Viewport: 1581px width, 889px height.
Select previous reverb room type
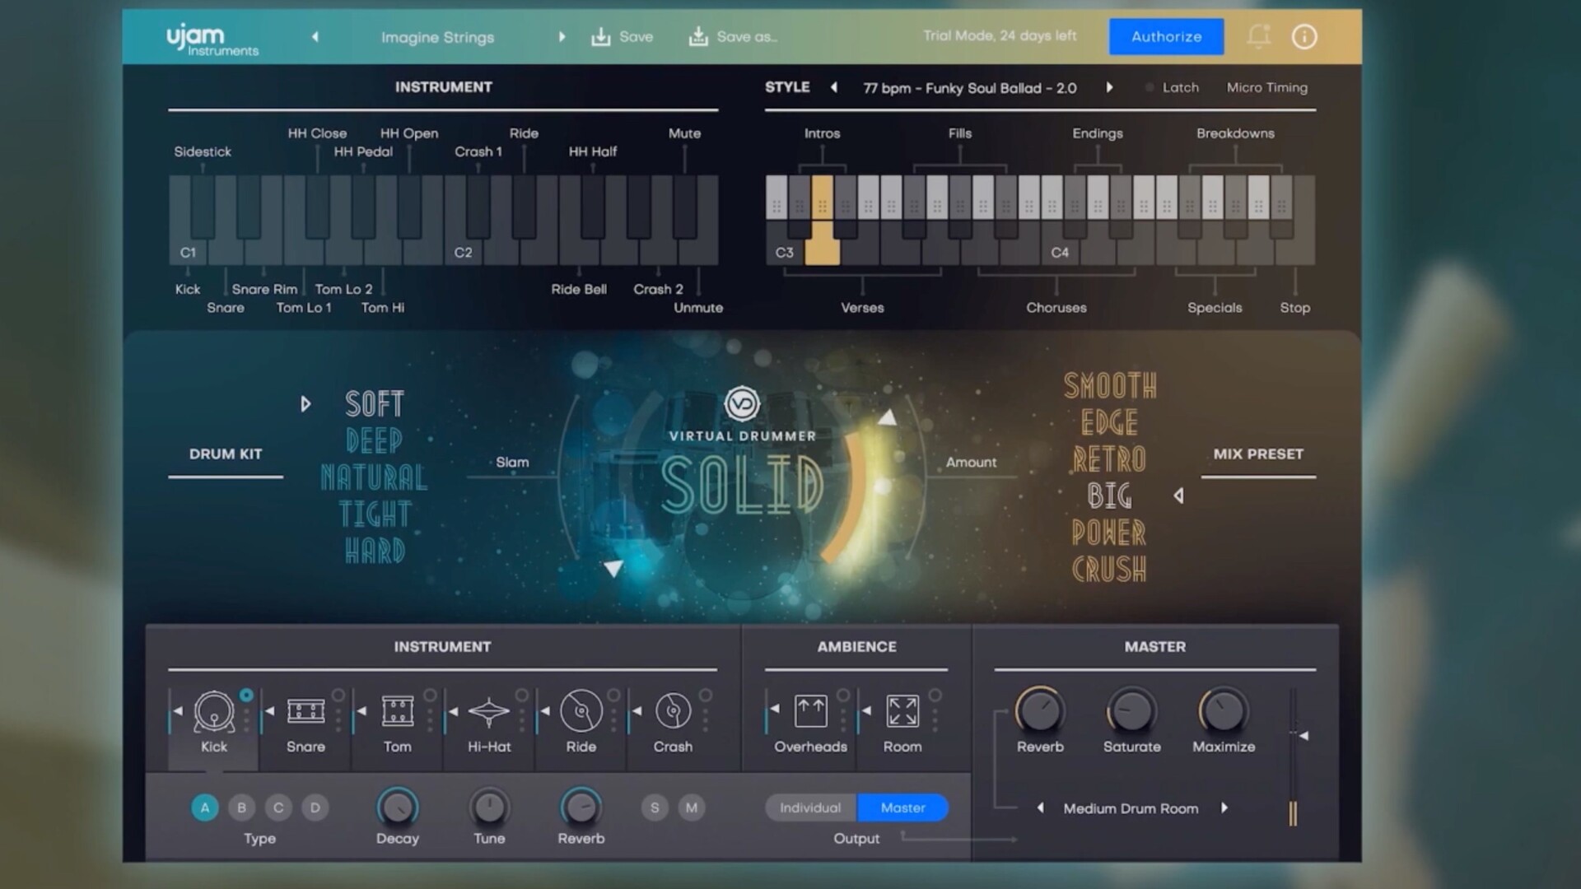click(x=1041, y=808)
